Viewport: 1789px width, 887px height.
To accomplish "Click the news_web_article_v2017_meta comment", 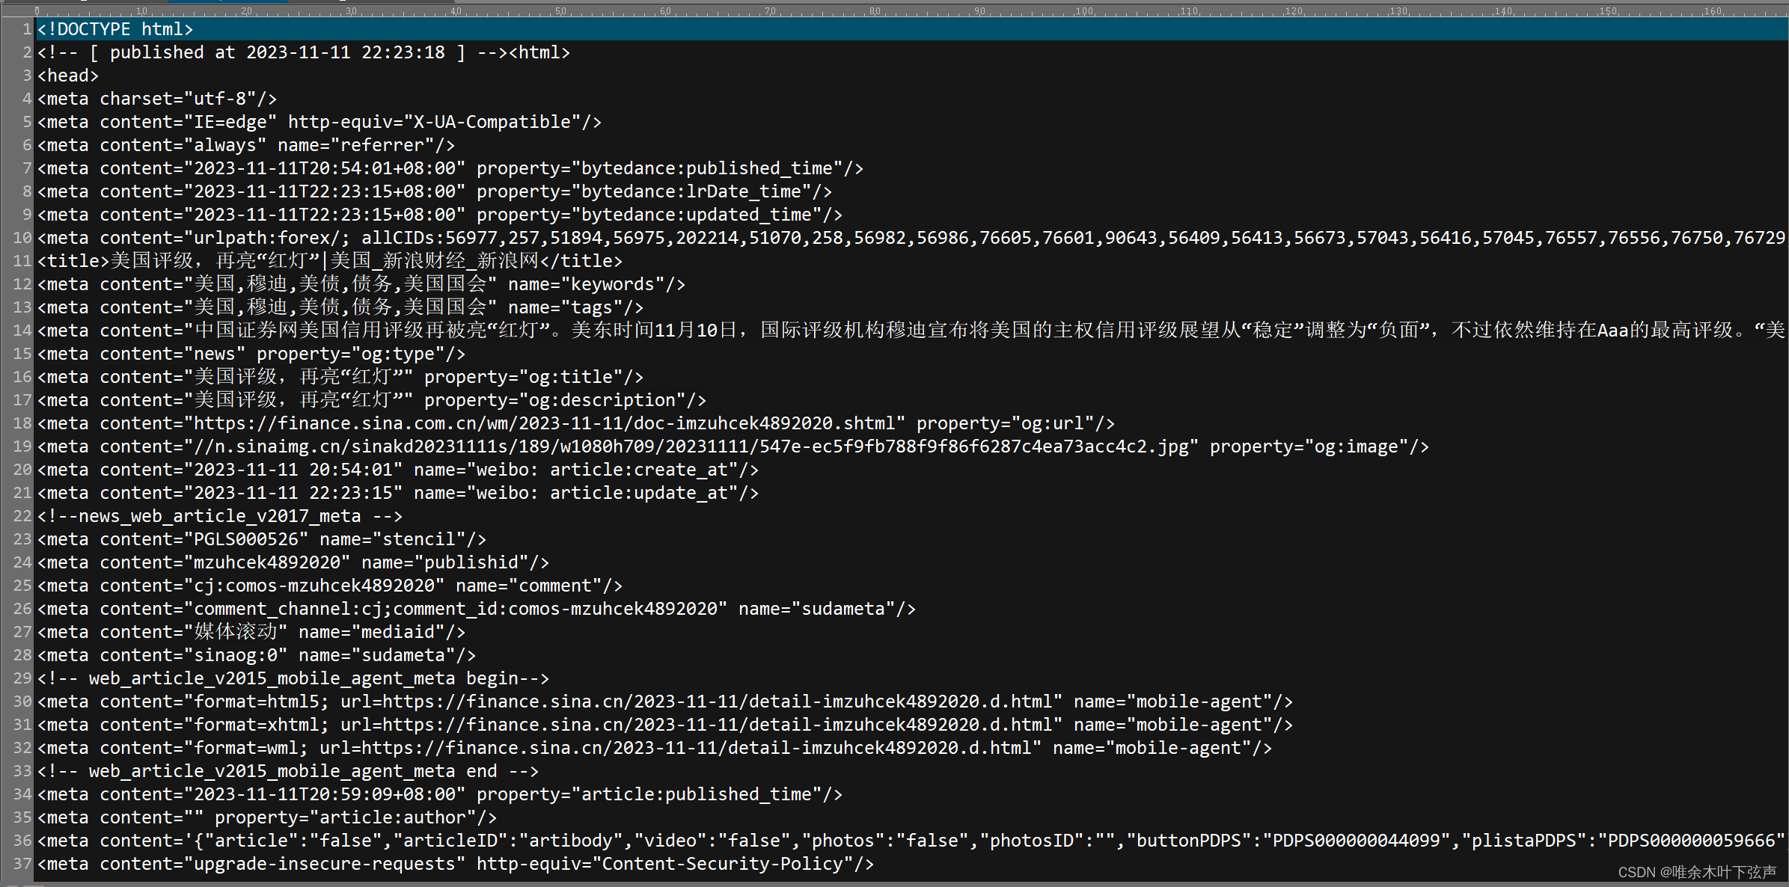I will tap(219, 516).
